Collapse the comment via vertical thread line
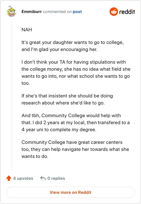This screenshot has height=204, width=141. tap(12, 94)
